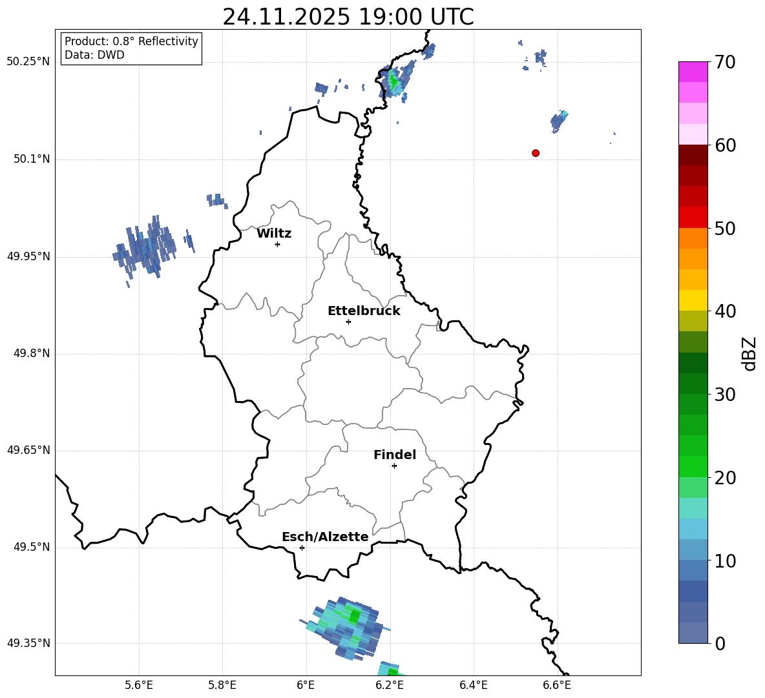Viewport: 765px width, 698px height.
Task: Click the light blue colorbar segment above 10
Action: (x=693, y=549)
